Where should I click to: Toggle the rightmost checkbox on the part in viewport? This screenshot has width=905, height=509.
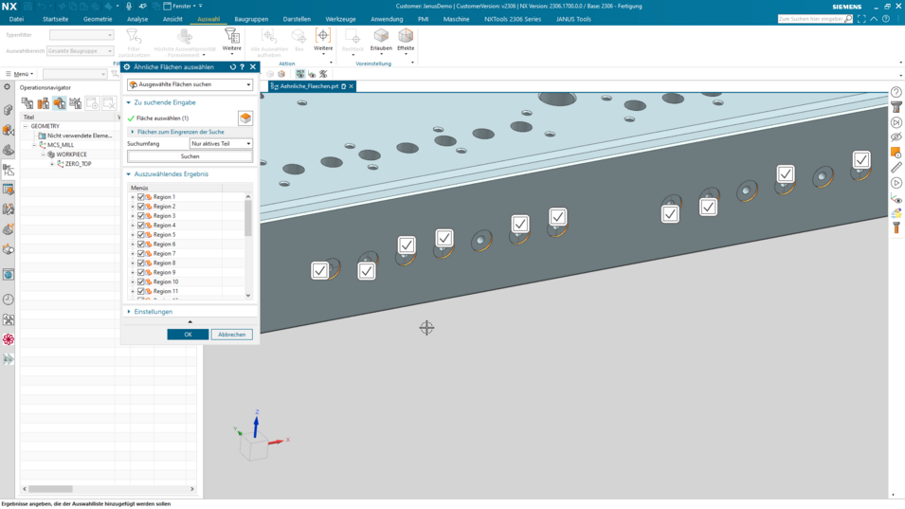(x=861, y=160)
